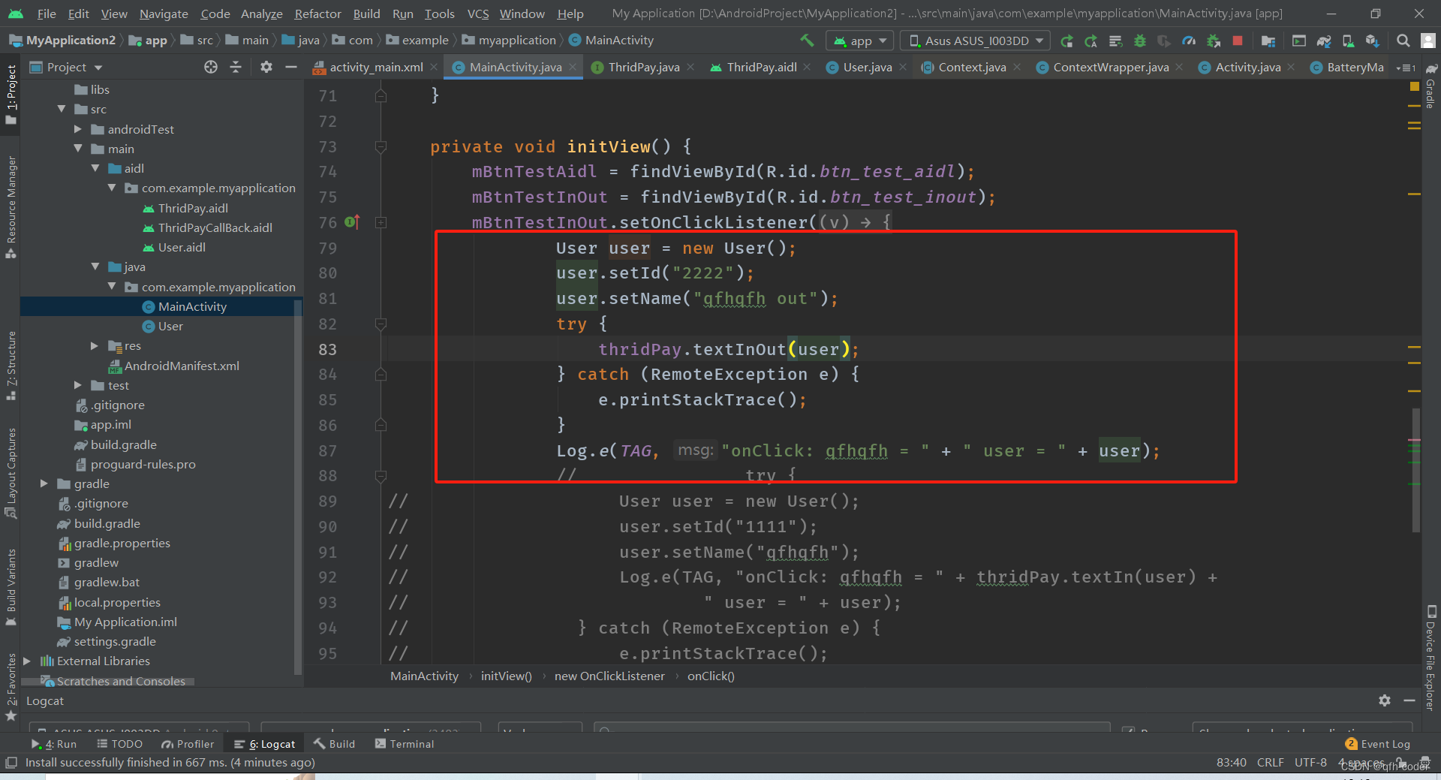Viewport: 1441px width, 780px height.
Task: Click the CRLF line separator status item
Action: (x=1270, y=762)
